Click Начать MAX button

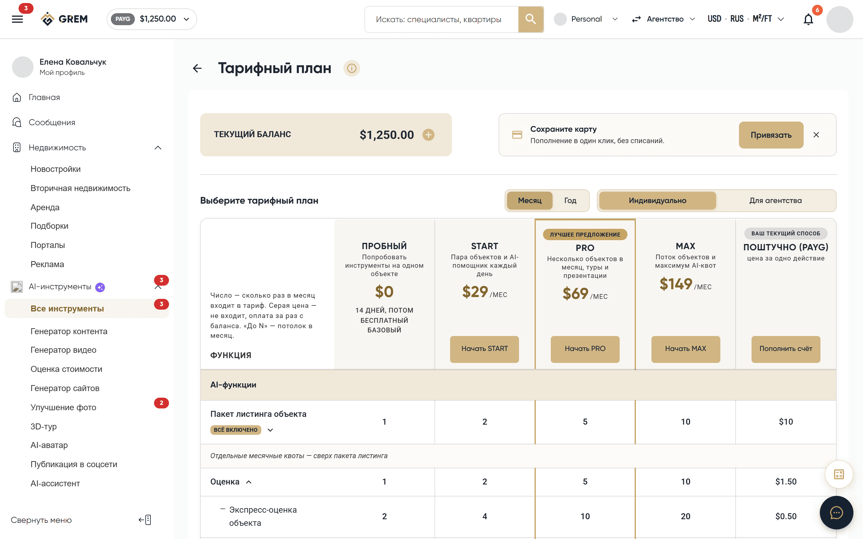click(x=685, y=349)
